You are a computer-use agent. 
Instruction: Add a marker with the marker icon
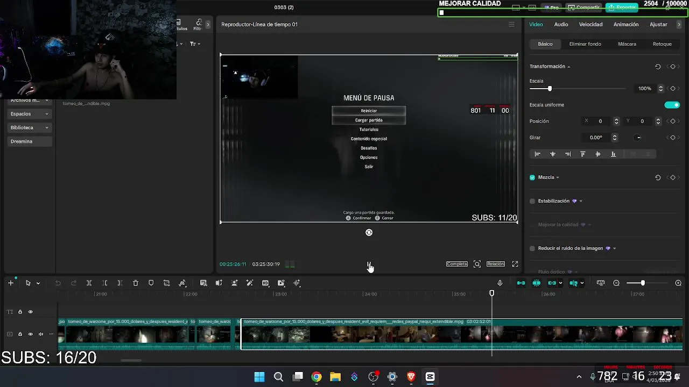151,283
